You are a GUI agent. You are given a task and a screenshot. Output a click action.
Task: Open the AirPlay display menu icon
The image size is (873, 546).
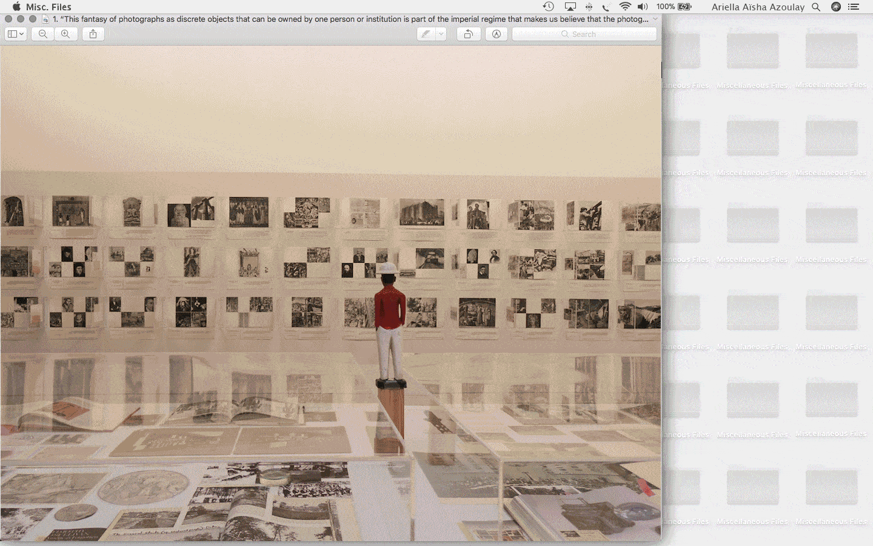(x=570, y=7)
